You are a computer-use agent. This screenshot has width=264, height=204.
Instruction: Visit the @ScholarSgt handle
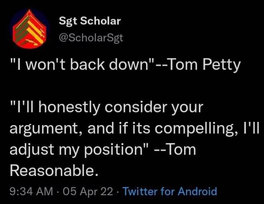91,38
